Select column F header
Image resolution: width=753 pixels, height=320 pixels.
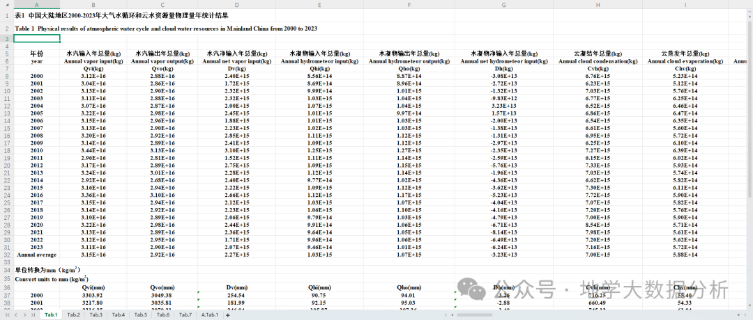(409, 4)
